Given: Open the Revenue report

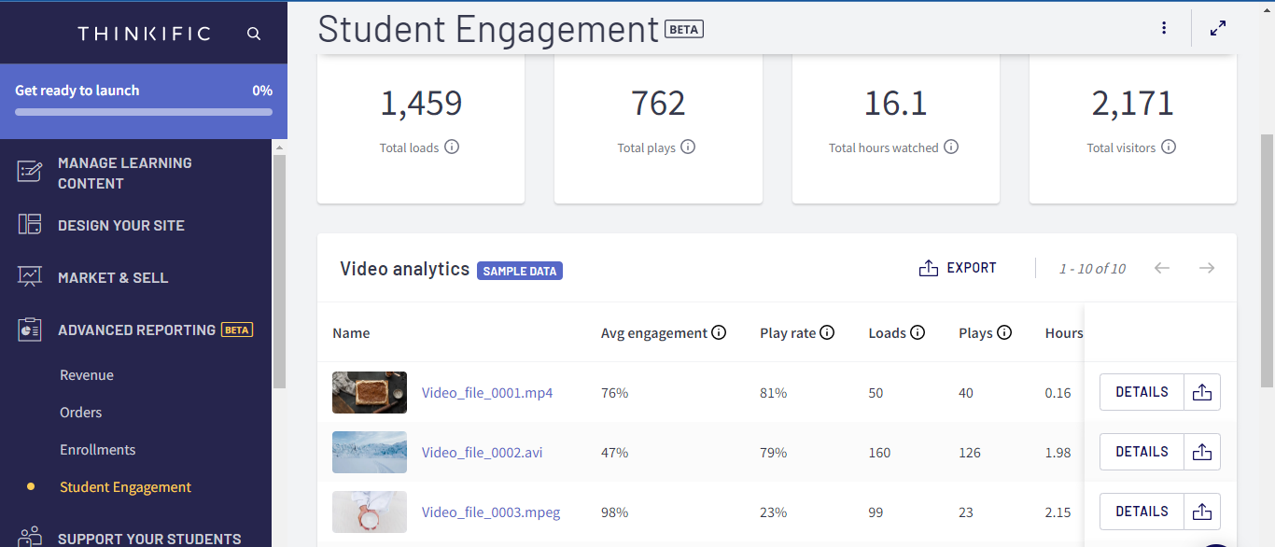Looking at the screenshot, I should point(87,375).
